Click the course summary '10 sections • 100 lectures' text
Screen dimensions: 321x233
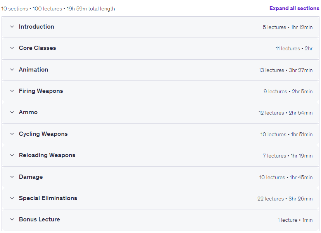pos(32,9)
